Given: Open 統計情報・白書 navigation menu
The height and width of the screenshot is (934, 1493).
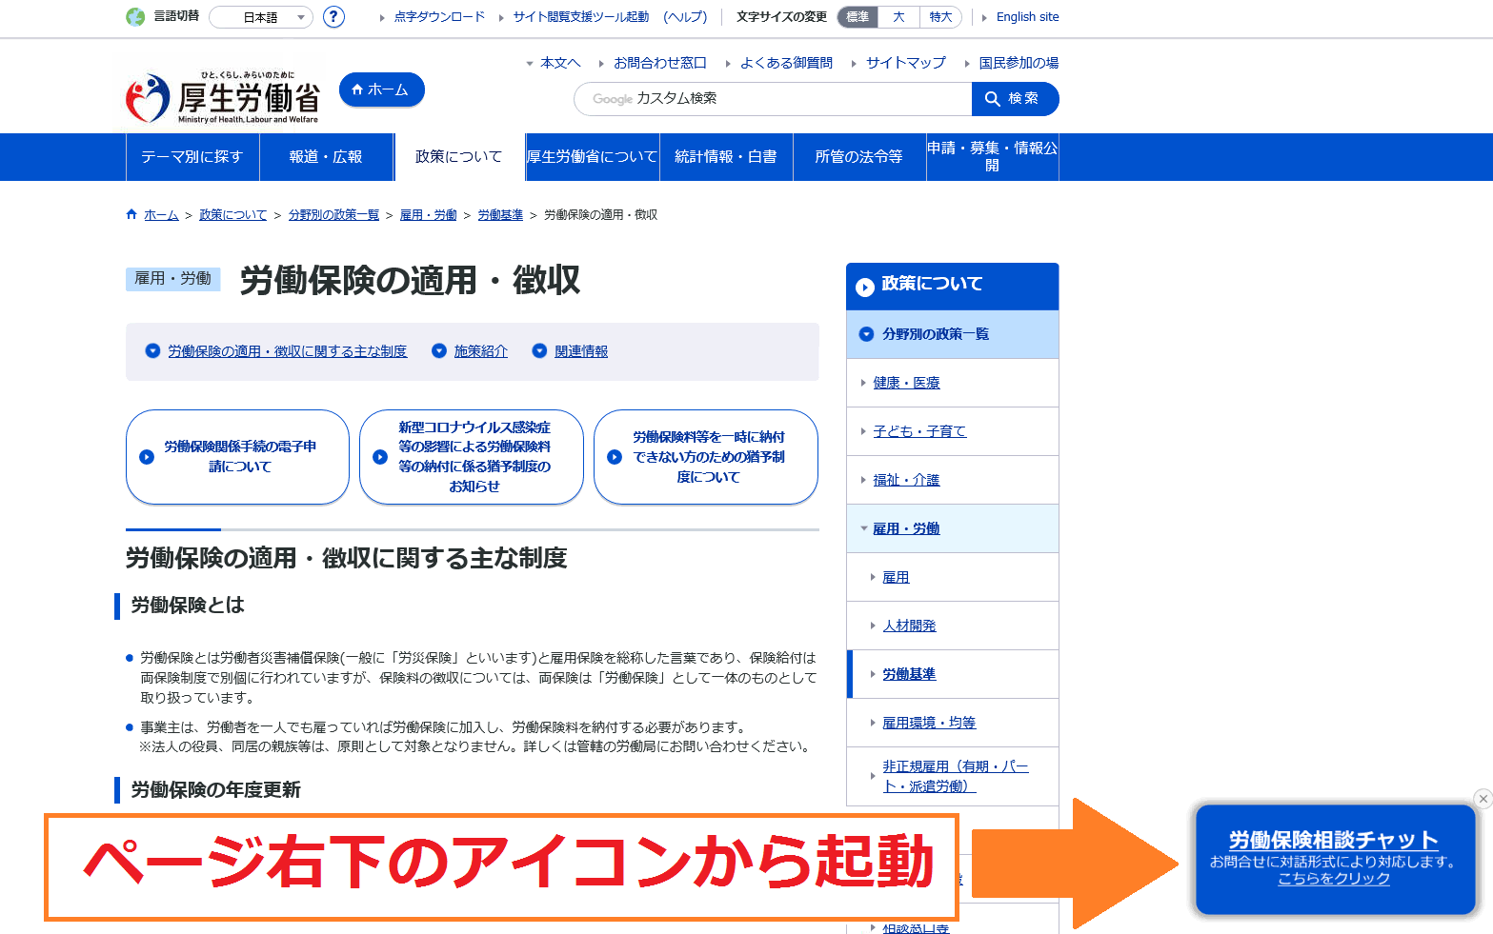Looking at the screenshot, I should 725,157.
